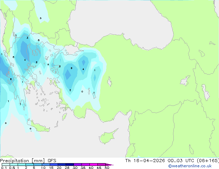Select the 20–25 mm legend color swatch
This screenshot has height=169, width=219.
pos(61,165)
